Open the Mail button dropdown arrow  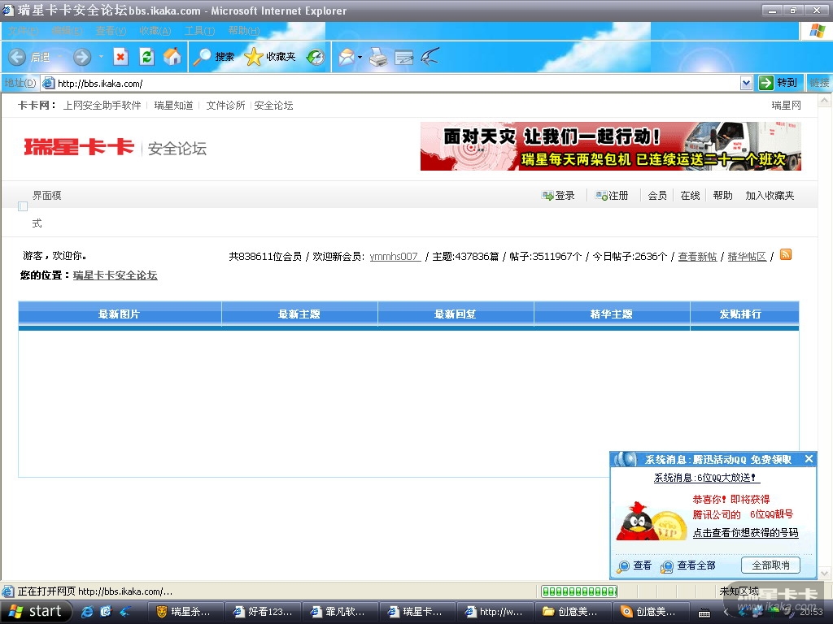click(x=360, y=57)
